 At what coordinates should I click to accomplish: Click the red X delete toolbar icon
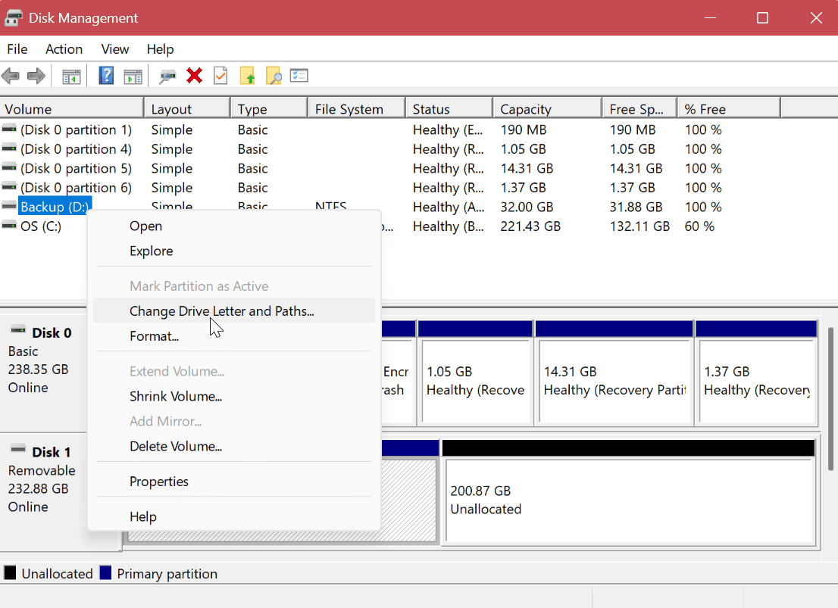click(195, 76)
